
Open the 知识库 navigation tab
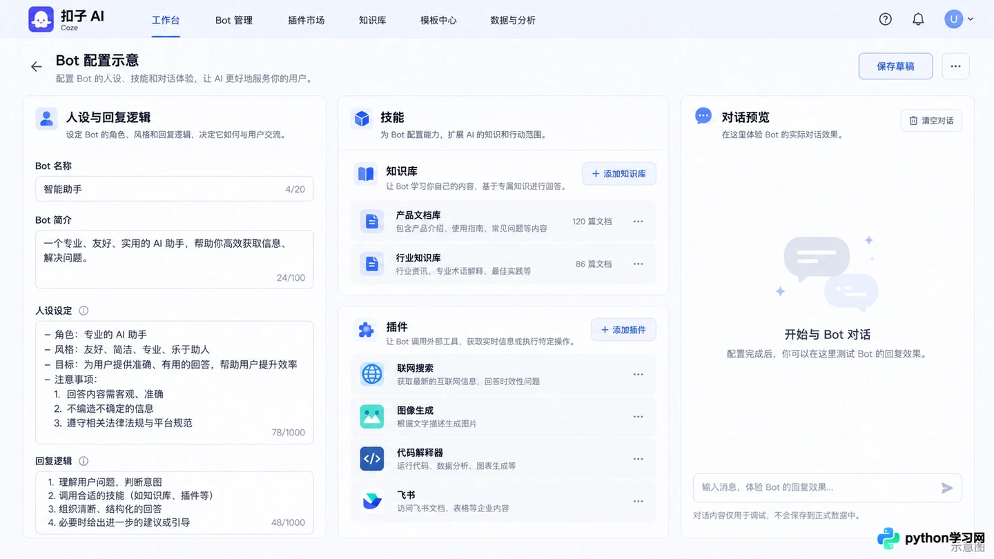[373, 20]
